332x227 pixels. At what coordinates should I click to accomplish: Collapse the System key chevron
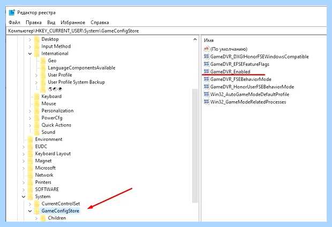(24, 196)
